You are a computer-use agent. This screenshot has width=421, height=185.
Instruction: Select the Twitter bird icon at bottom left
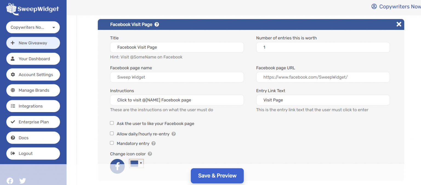coord(22,181)
